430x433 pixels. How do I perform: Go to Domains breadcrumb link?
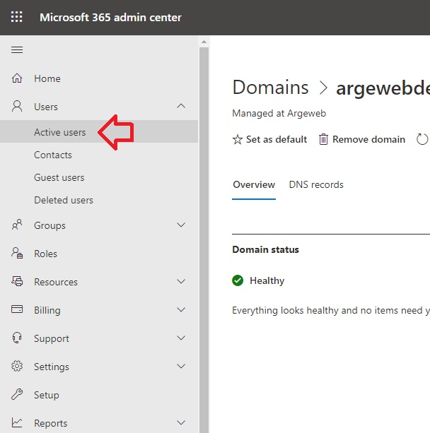click(270, 88)
